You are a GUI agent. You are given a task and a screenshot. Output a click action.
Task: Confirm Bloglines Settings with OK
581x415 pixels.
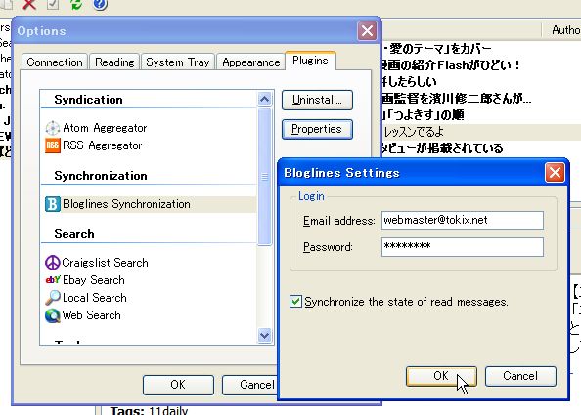point(441,376)
